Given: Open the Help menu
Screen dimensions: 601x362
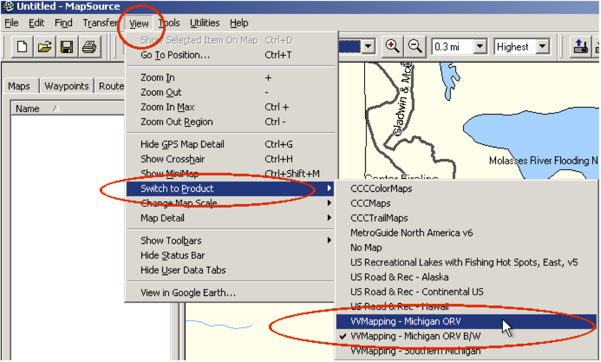Looking at the screenshot, I should pyautogui.click(x=239, y=23).
